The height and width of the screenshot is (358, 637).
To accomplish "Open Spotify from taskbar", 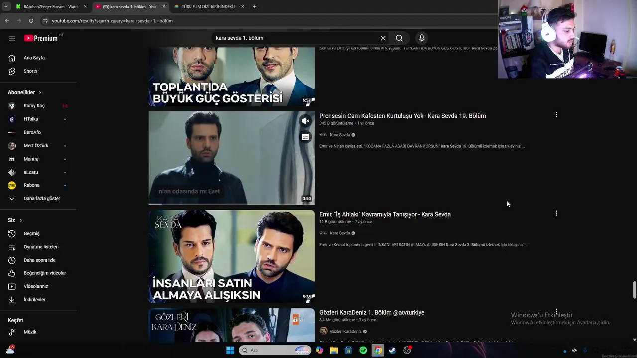I will (363, 350).
